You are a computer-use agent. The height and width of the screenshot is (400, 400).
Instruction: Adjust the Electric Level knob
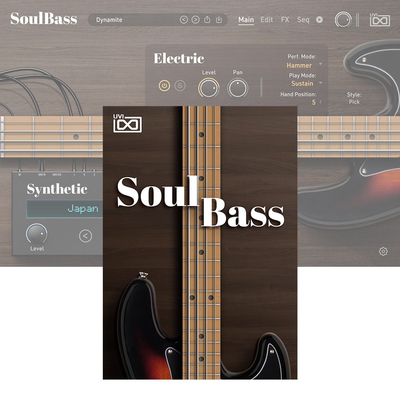[x=209, y=88]
